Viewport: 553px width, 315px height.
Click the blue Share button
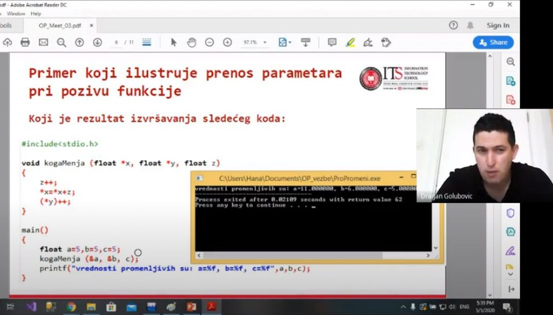493,42
